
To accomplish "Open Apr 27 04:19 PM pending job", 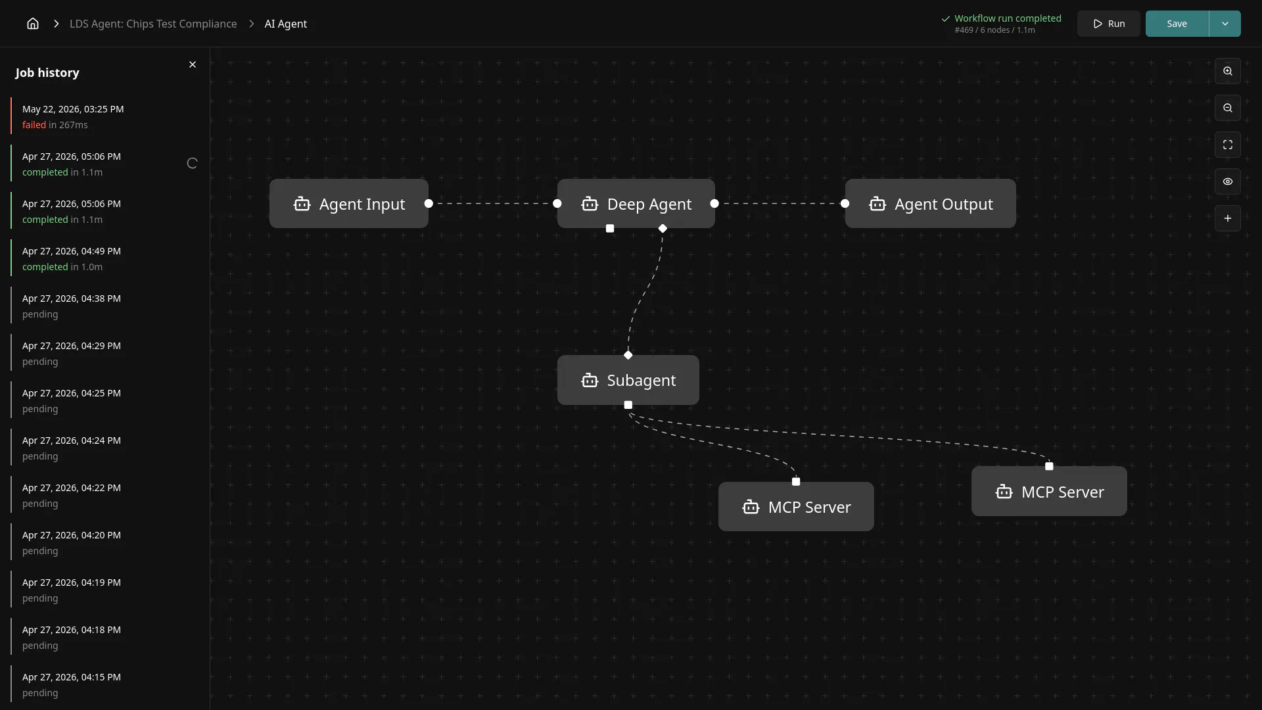I will point(105,590).
